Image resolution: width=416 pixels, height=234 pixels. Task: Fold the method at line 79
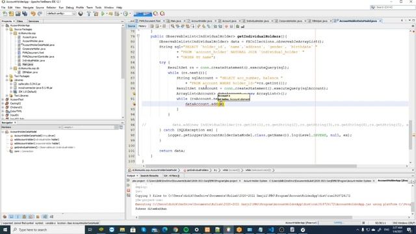click(x=138, y=36)
